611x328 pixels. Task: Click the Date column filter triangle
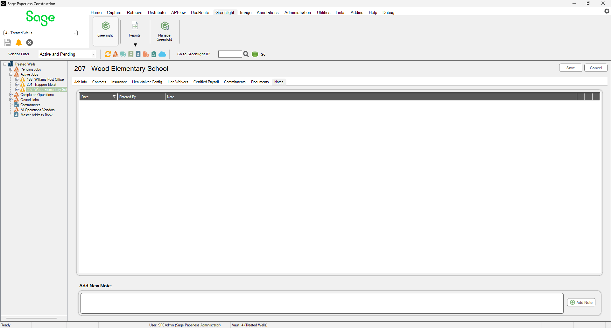click(x=114, y=97)
